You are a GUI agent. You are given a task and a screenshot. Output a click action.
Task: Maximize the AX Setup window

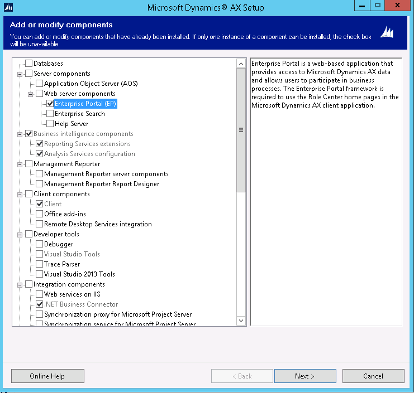click(378, 6)
